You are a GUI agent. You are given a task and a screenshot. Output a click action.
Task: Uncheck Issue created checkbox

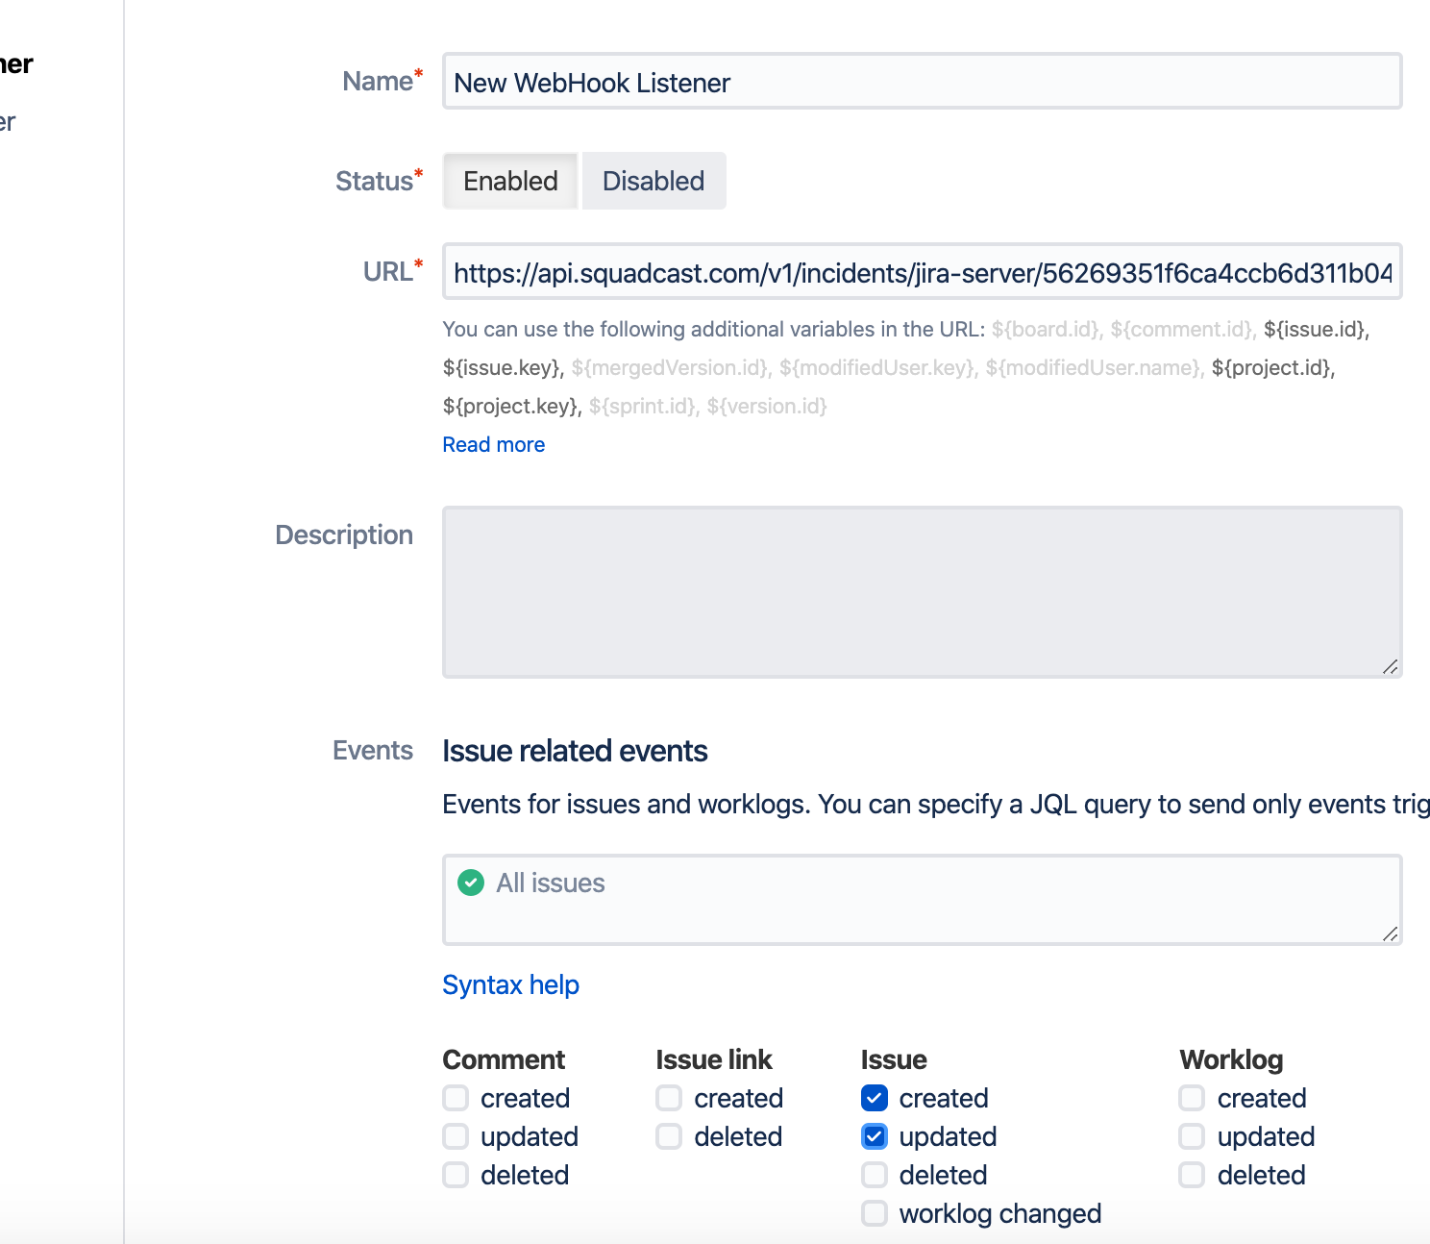point(875,1098)
